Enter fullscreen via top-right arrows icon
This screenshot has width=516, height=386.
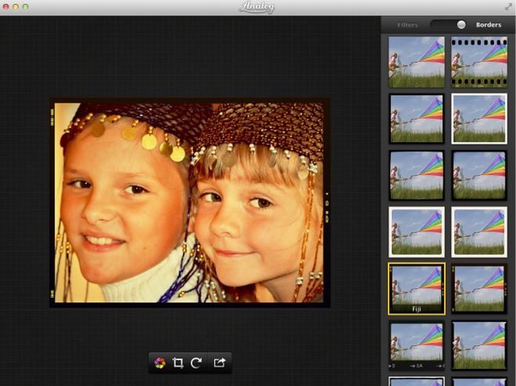click(x=508, y=6)
